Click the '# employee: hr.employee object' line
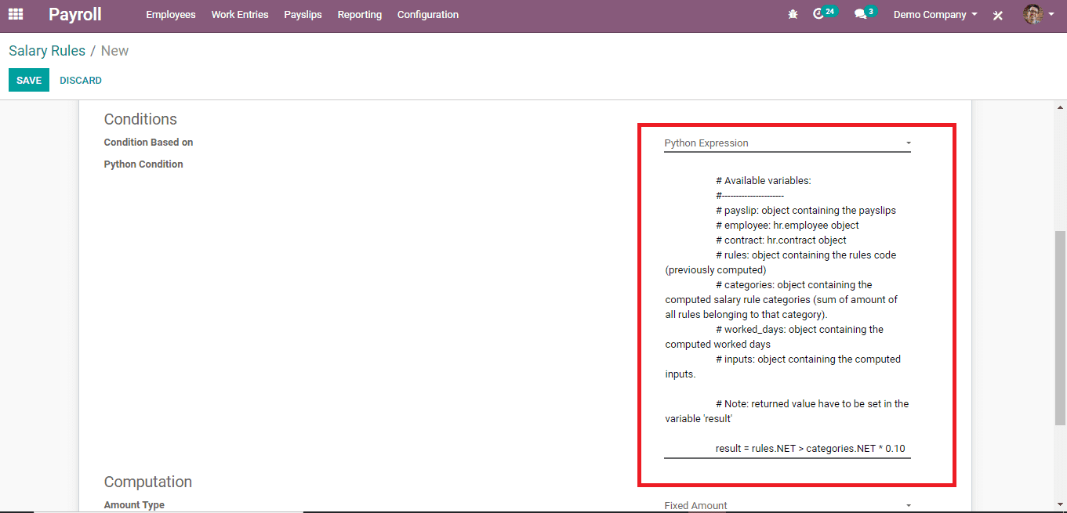 787,226
